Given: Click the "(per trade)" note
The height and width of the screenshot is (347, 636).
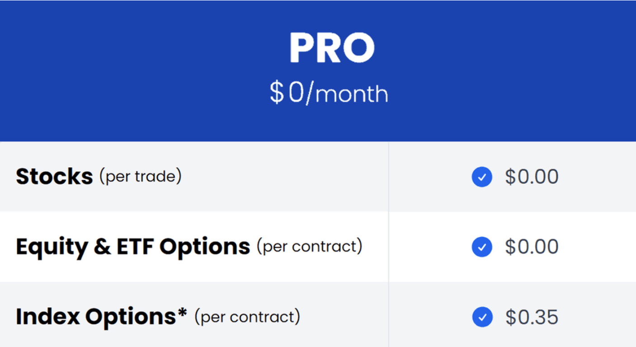Looking at the screenshot, I should [x=140, y=176].
